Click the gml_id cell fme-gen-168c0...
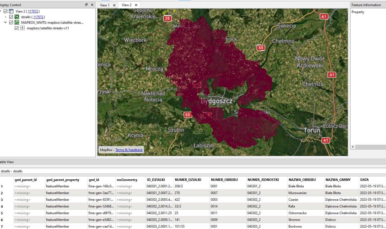 coord(101,186)
